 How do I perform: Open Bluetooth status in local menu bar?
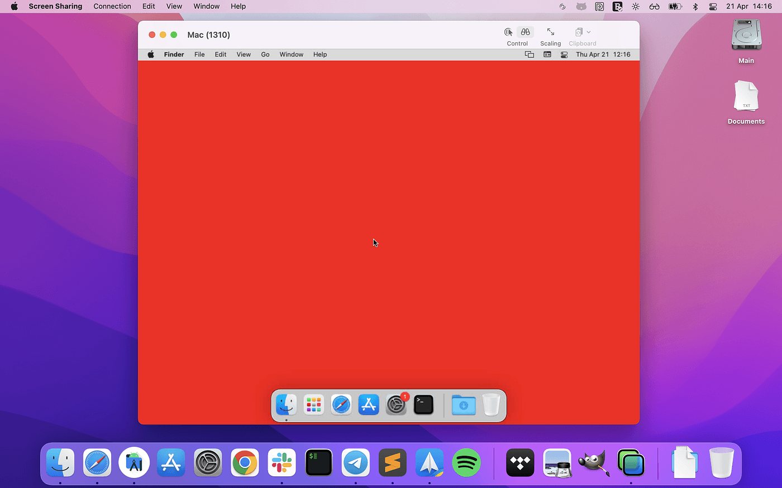pos(695,7)
